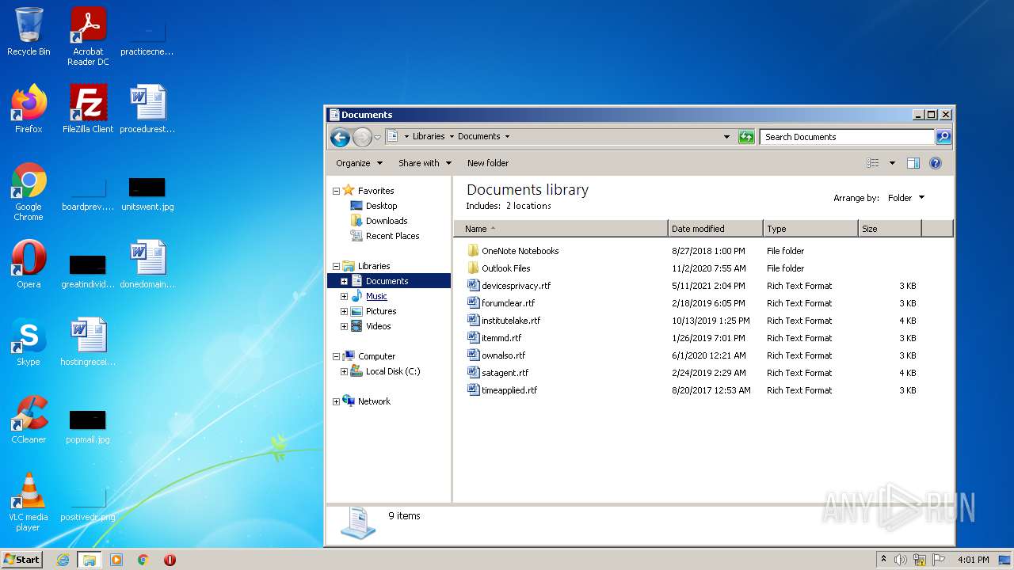Image resolution: width=1014 pixels, height=570 pixels.
Task: Click the Back navigation arrow in Explorer
Action: (x=340, y=137)
